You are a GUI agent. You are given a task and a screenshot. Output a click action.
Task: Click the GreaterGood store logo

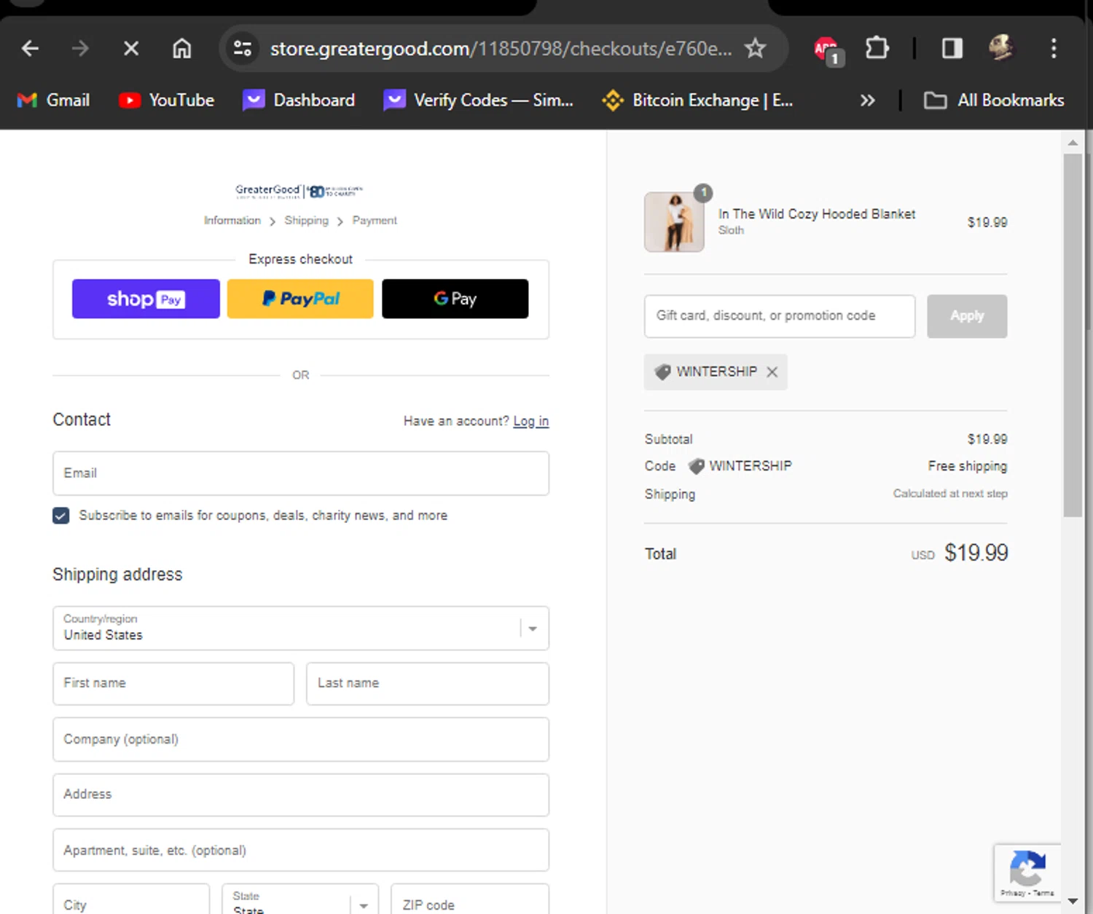(299, 191)
